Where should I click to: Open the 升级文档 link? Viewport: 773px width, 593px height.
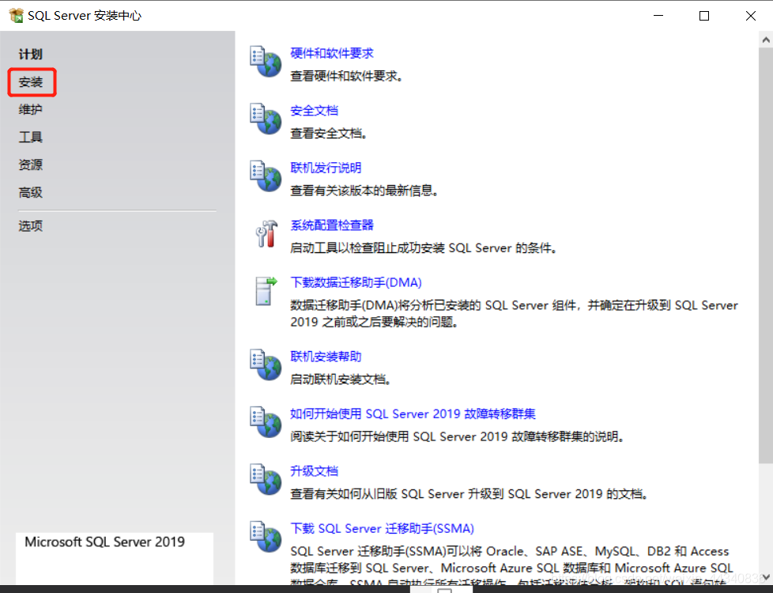pos(314,470)
